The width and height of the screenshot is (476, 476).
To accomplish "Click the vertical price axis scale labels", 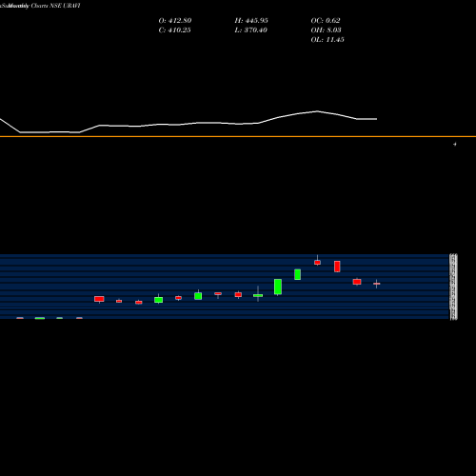I will (x=454, y=287).
